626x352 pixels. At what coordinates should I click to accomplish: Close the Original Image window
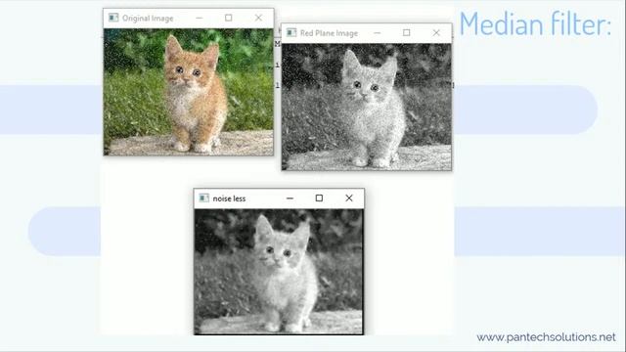pos(258,18)
